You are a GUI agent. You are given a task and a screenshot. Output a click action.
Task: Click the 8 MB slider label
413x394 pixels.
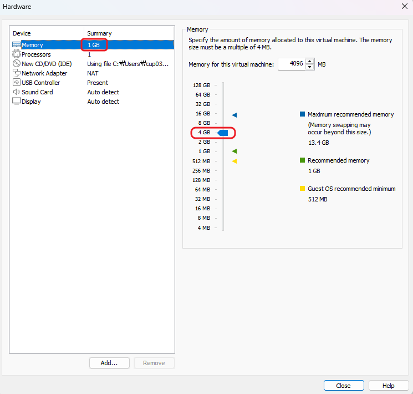204,218
